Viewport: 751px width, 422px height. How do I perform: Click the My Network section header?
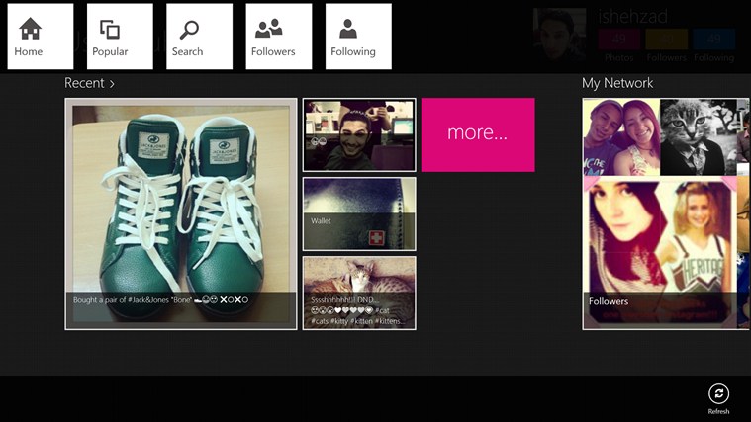[x=617, y=83]
